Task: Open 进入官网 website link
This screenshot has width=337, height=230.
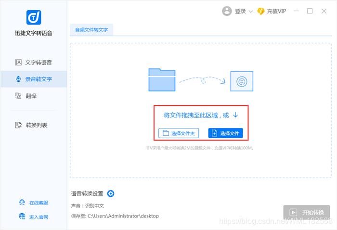Action: click(x=39, y=217)
